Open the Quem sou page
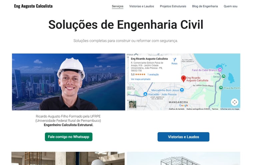This screenshot has height=165, width=256. point(231,6)
